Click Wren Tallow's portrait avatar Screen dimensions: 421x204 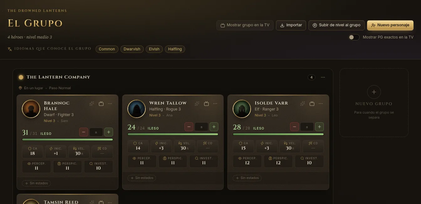point(137,109)
